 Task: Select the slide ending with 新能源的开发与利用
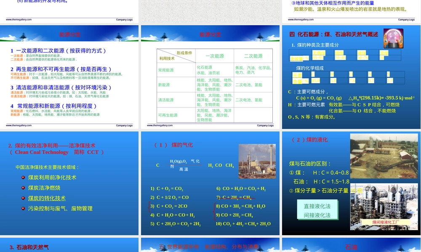point(69,11)
